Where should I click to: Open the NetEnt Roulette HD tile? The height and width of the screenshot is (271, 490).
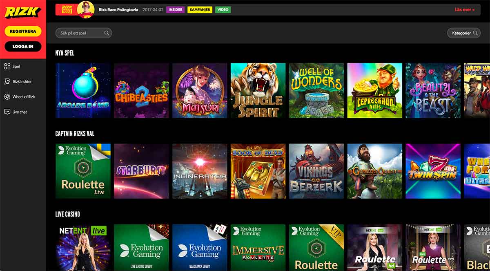point(375,248)
